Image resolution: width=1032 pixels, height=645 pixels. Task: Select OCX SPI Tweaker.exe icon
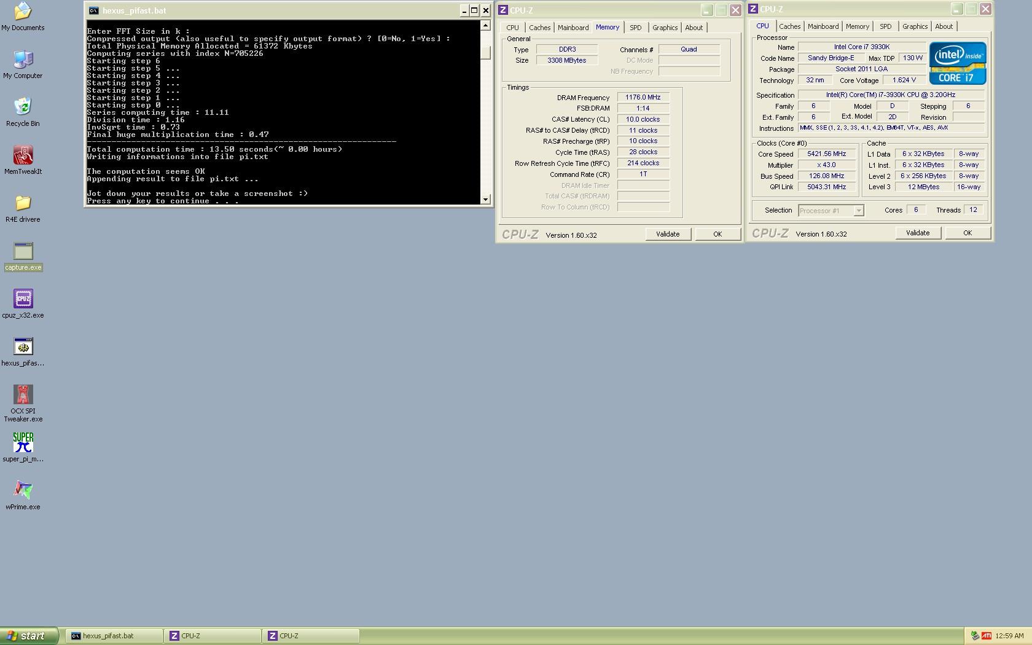(x=23, y=404)
